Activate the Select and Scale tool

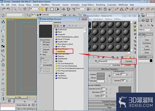coord(73,9)
